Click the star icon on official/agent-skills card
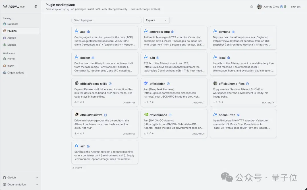307x190 pixels. coord(81,102)
